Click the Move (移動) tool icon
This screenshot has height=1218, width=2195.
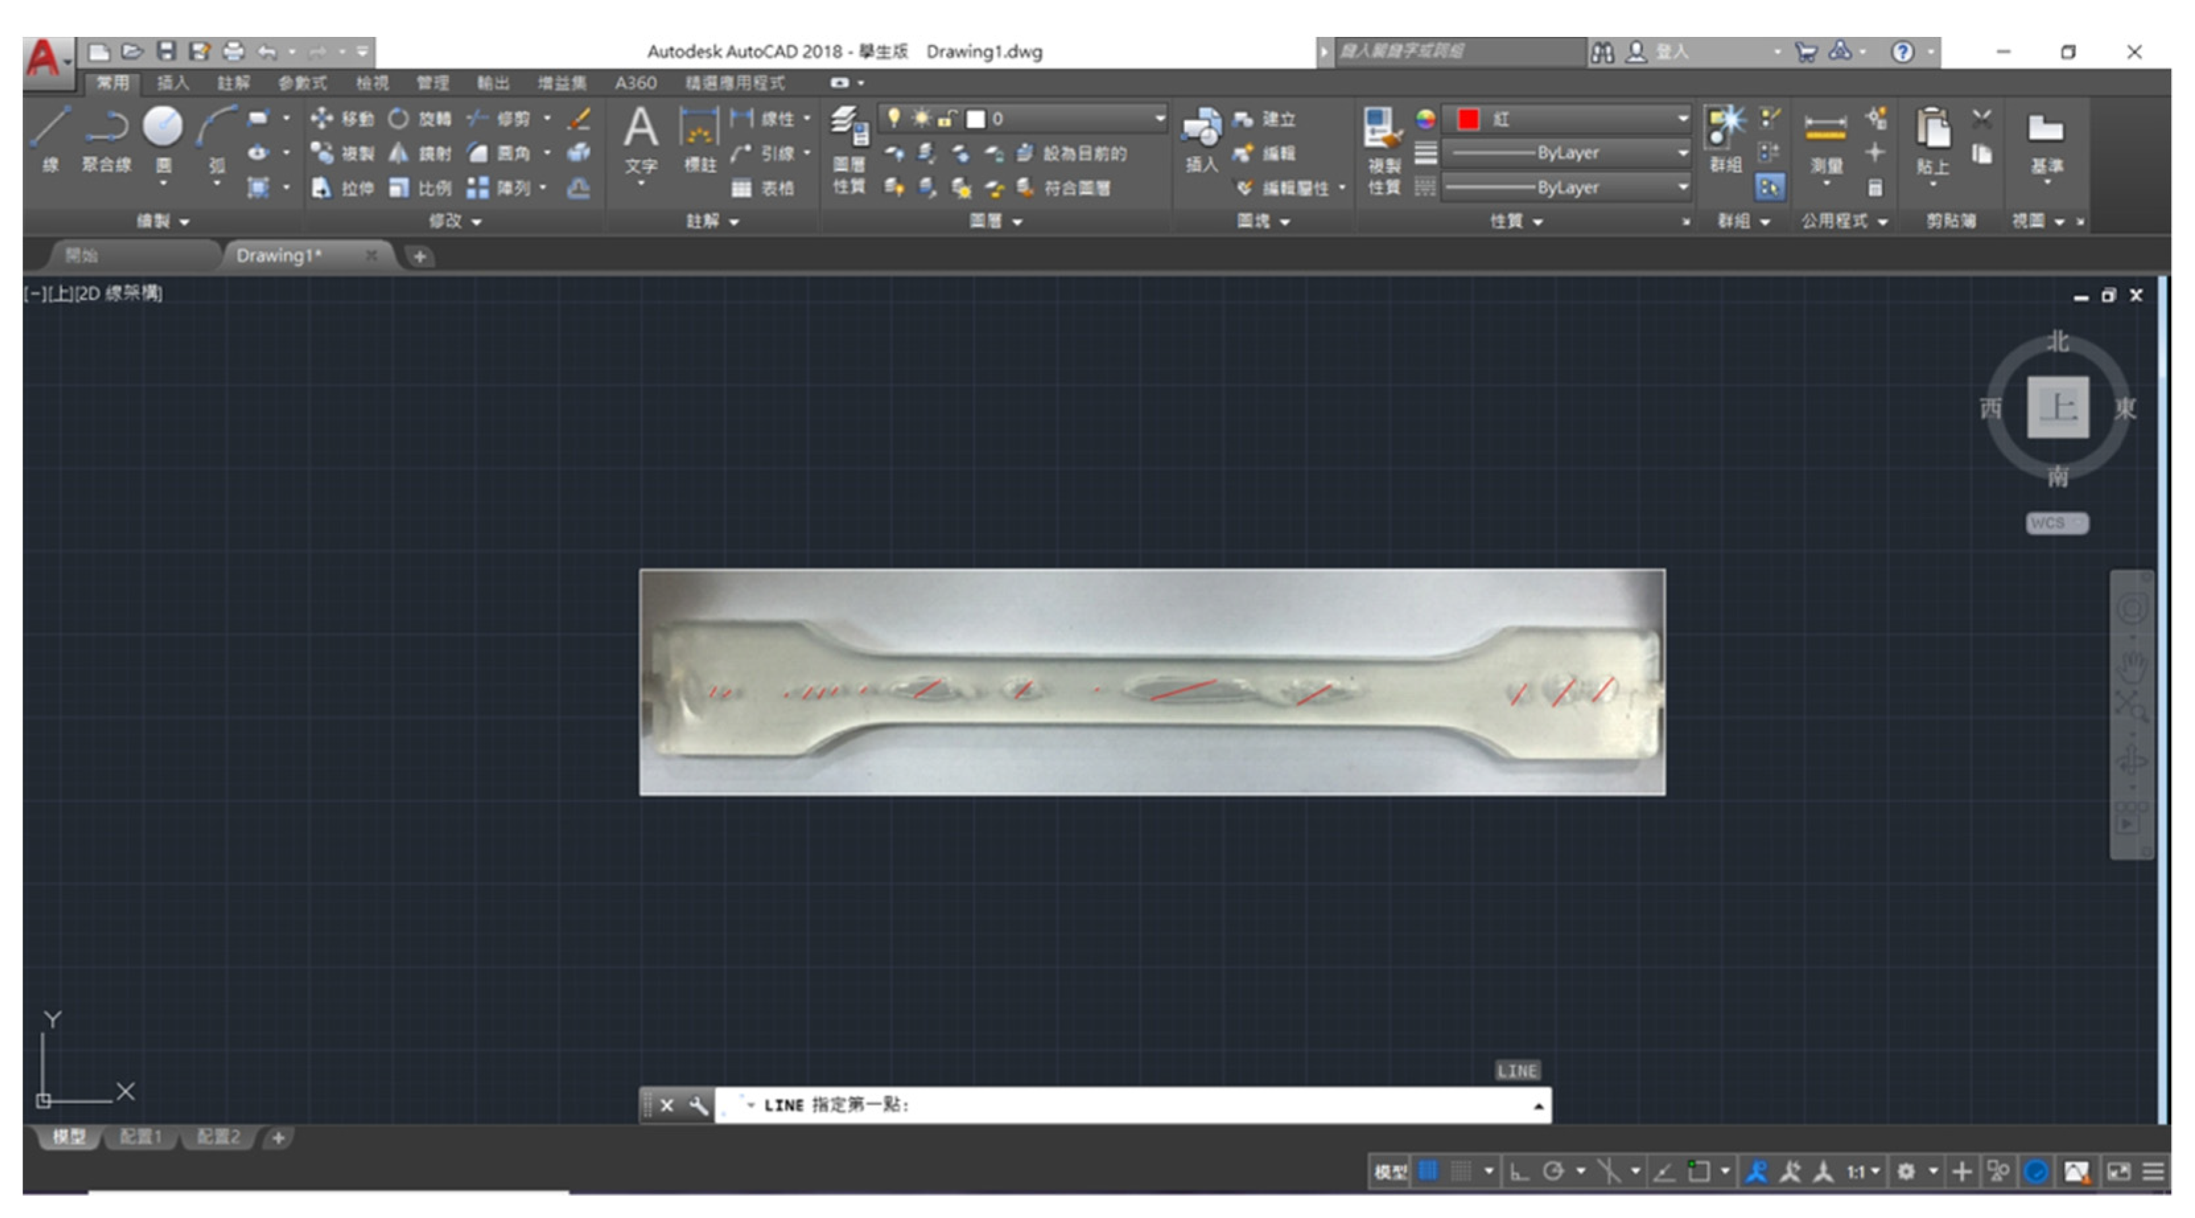(x=321, y=118)
